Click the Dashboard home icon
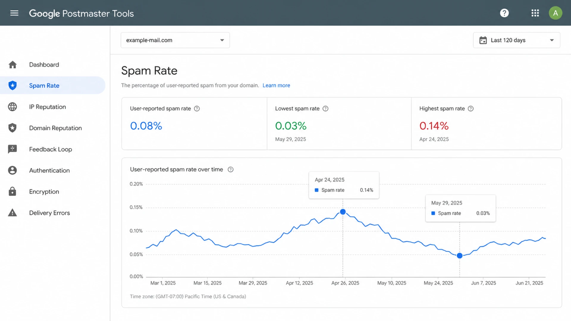This screenshot has height=321, width=571. 12,64
